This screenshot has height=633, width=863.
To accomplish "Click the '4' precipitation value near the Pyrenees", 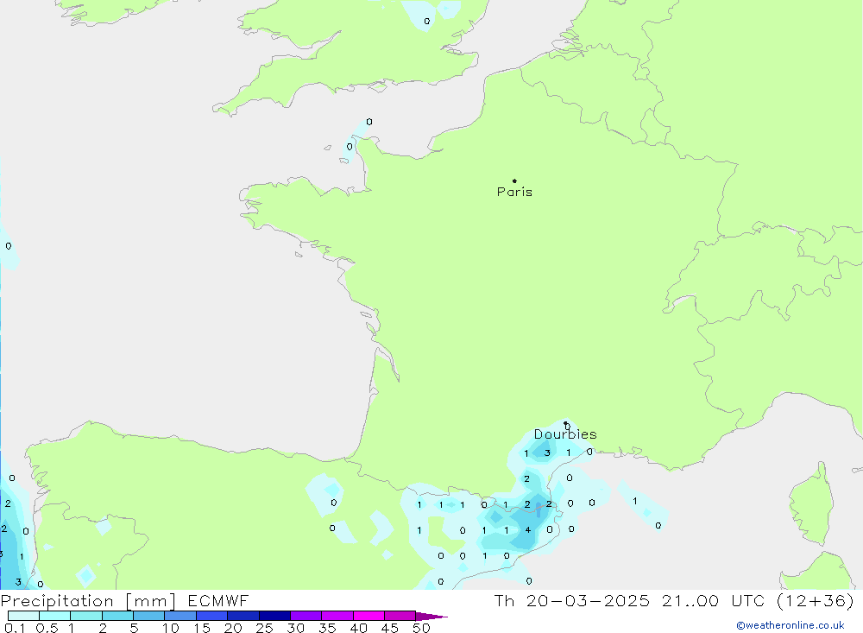I will coord(528,530).
